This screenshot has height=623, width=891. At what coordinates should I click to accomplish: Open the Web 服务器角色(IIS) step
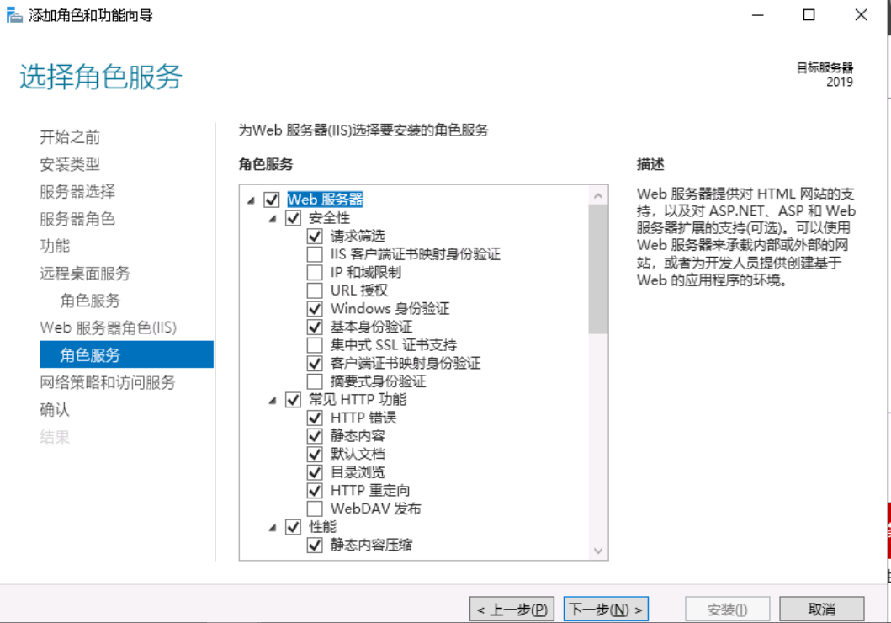click(109, 328)
